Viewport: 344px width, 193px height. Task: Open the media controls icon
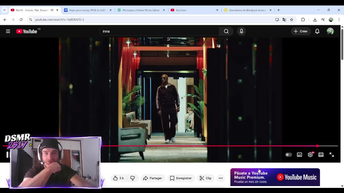(x=323, y=20)
